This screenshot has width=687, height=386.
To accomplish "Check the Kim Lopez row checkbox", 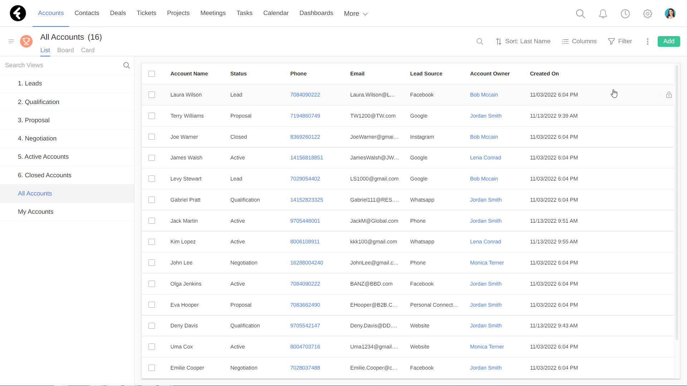I will click(152, 242).
